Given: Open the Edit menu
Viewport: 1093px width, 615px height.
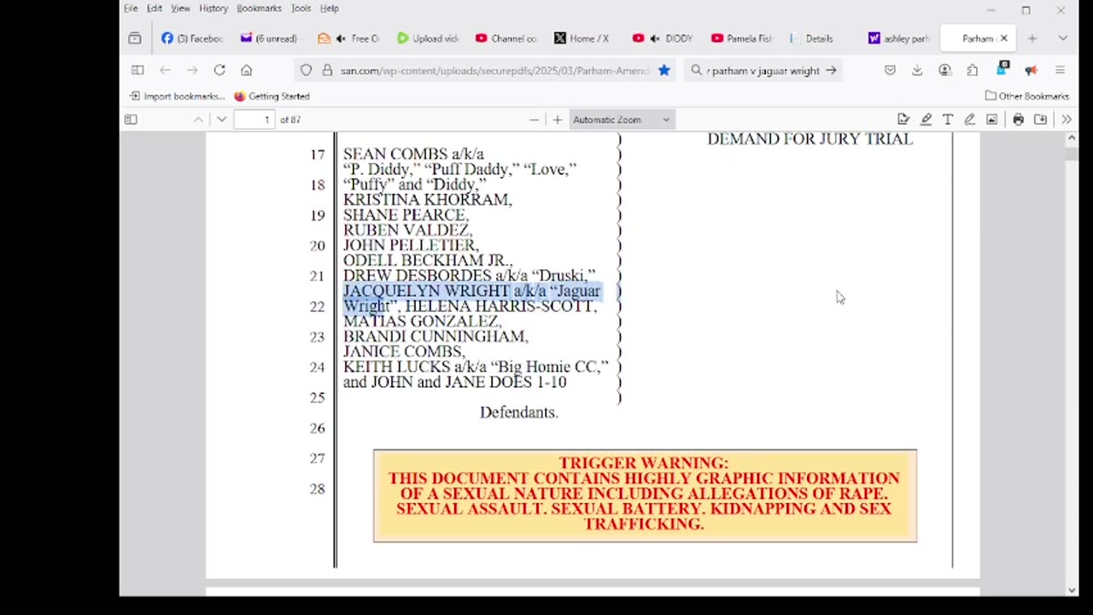Looking at the screenshot, I should click(x=155, y=9).
